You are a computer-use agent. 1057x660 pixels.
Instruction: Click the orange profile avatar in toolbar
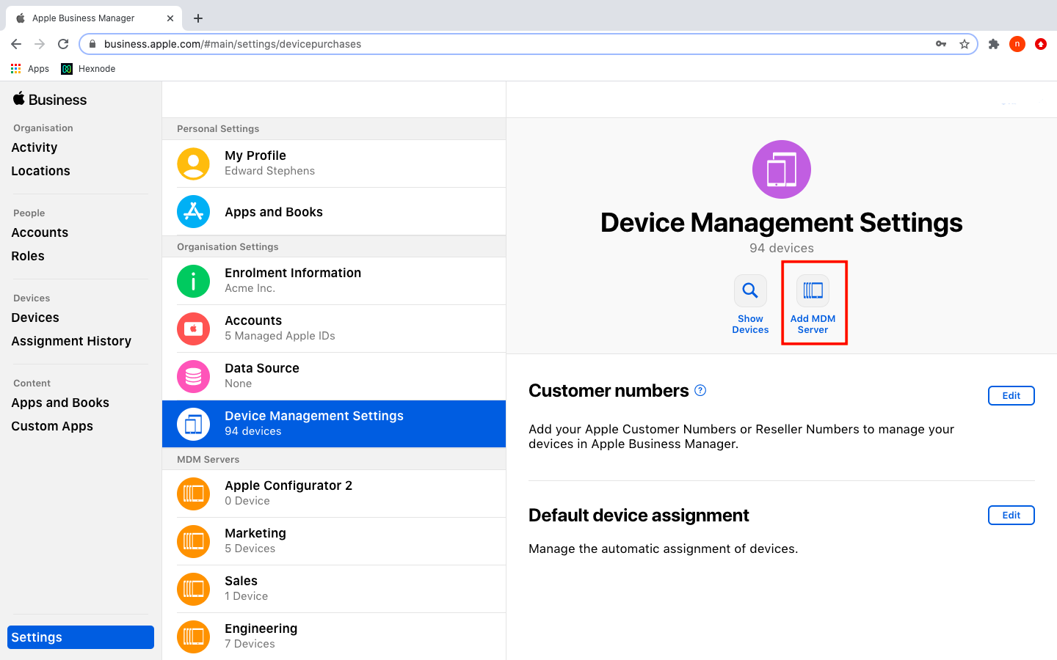pos(1017,44)
